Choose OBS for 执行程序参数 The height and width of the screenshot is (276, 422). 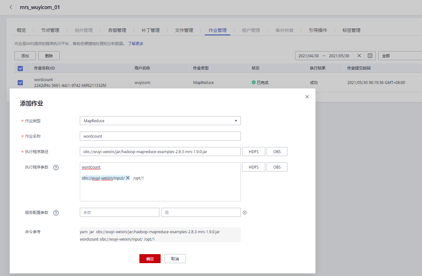(277, 167)
